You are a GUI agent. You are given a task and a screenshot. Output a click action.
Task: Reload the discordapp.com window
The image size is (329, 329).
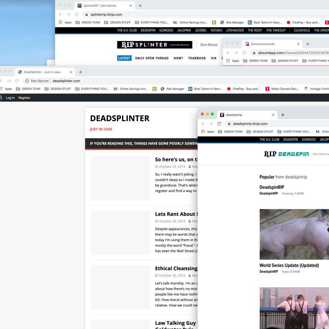(x=244, y=53)
